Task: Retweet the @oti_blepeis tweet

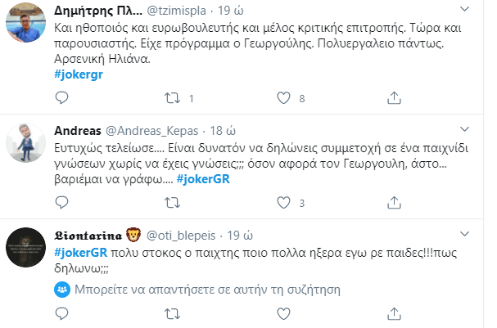Action: click(x=173, y=314)
